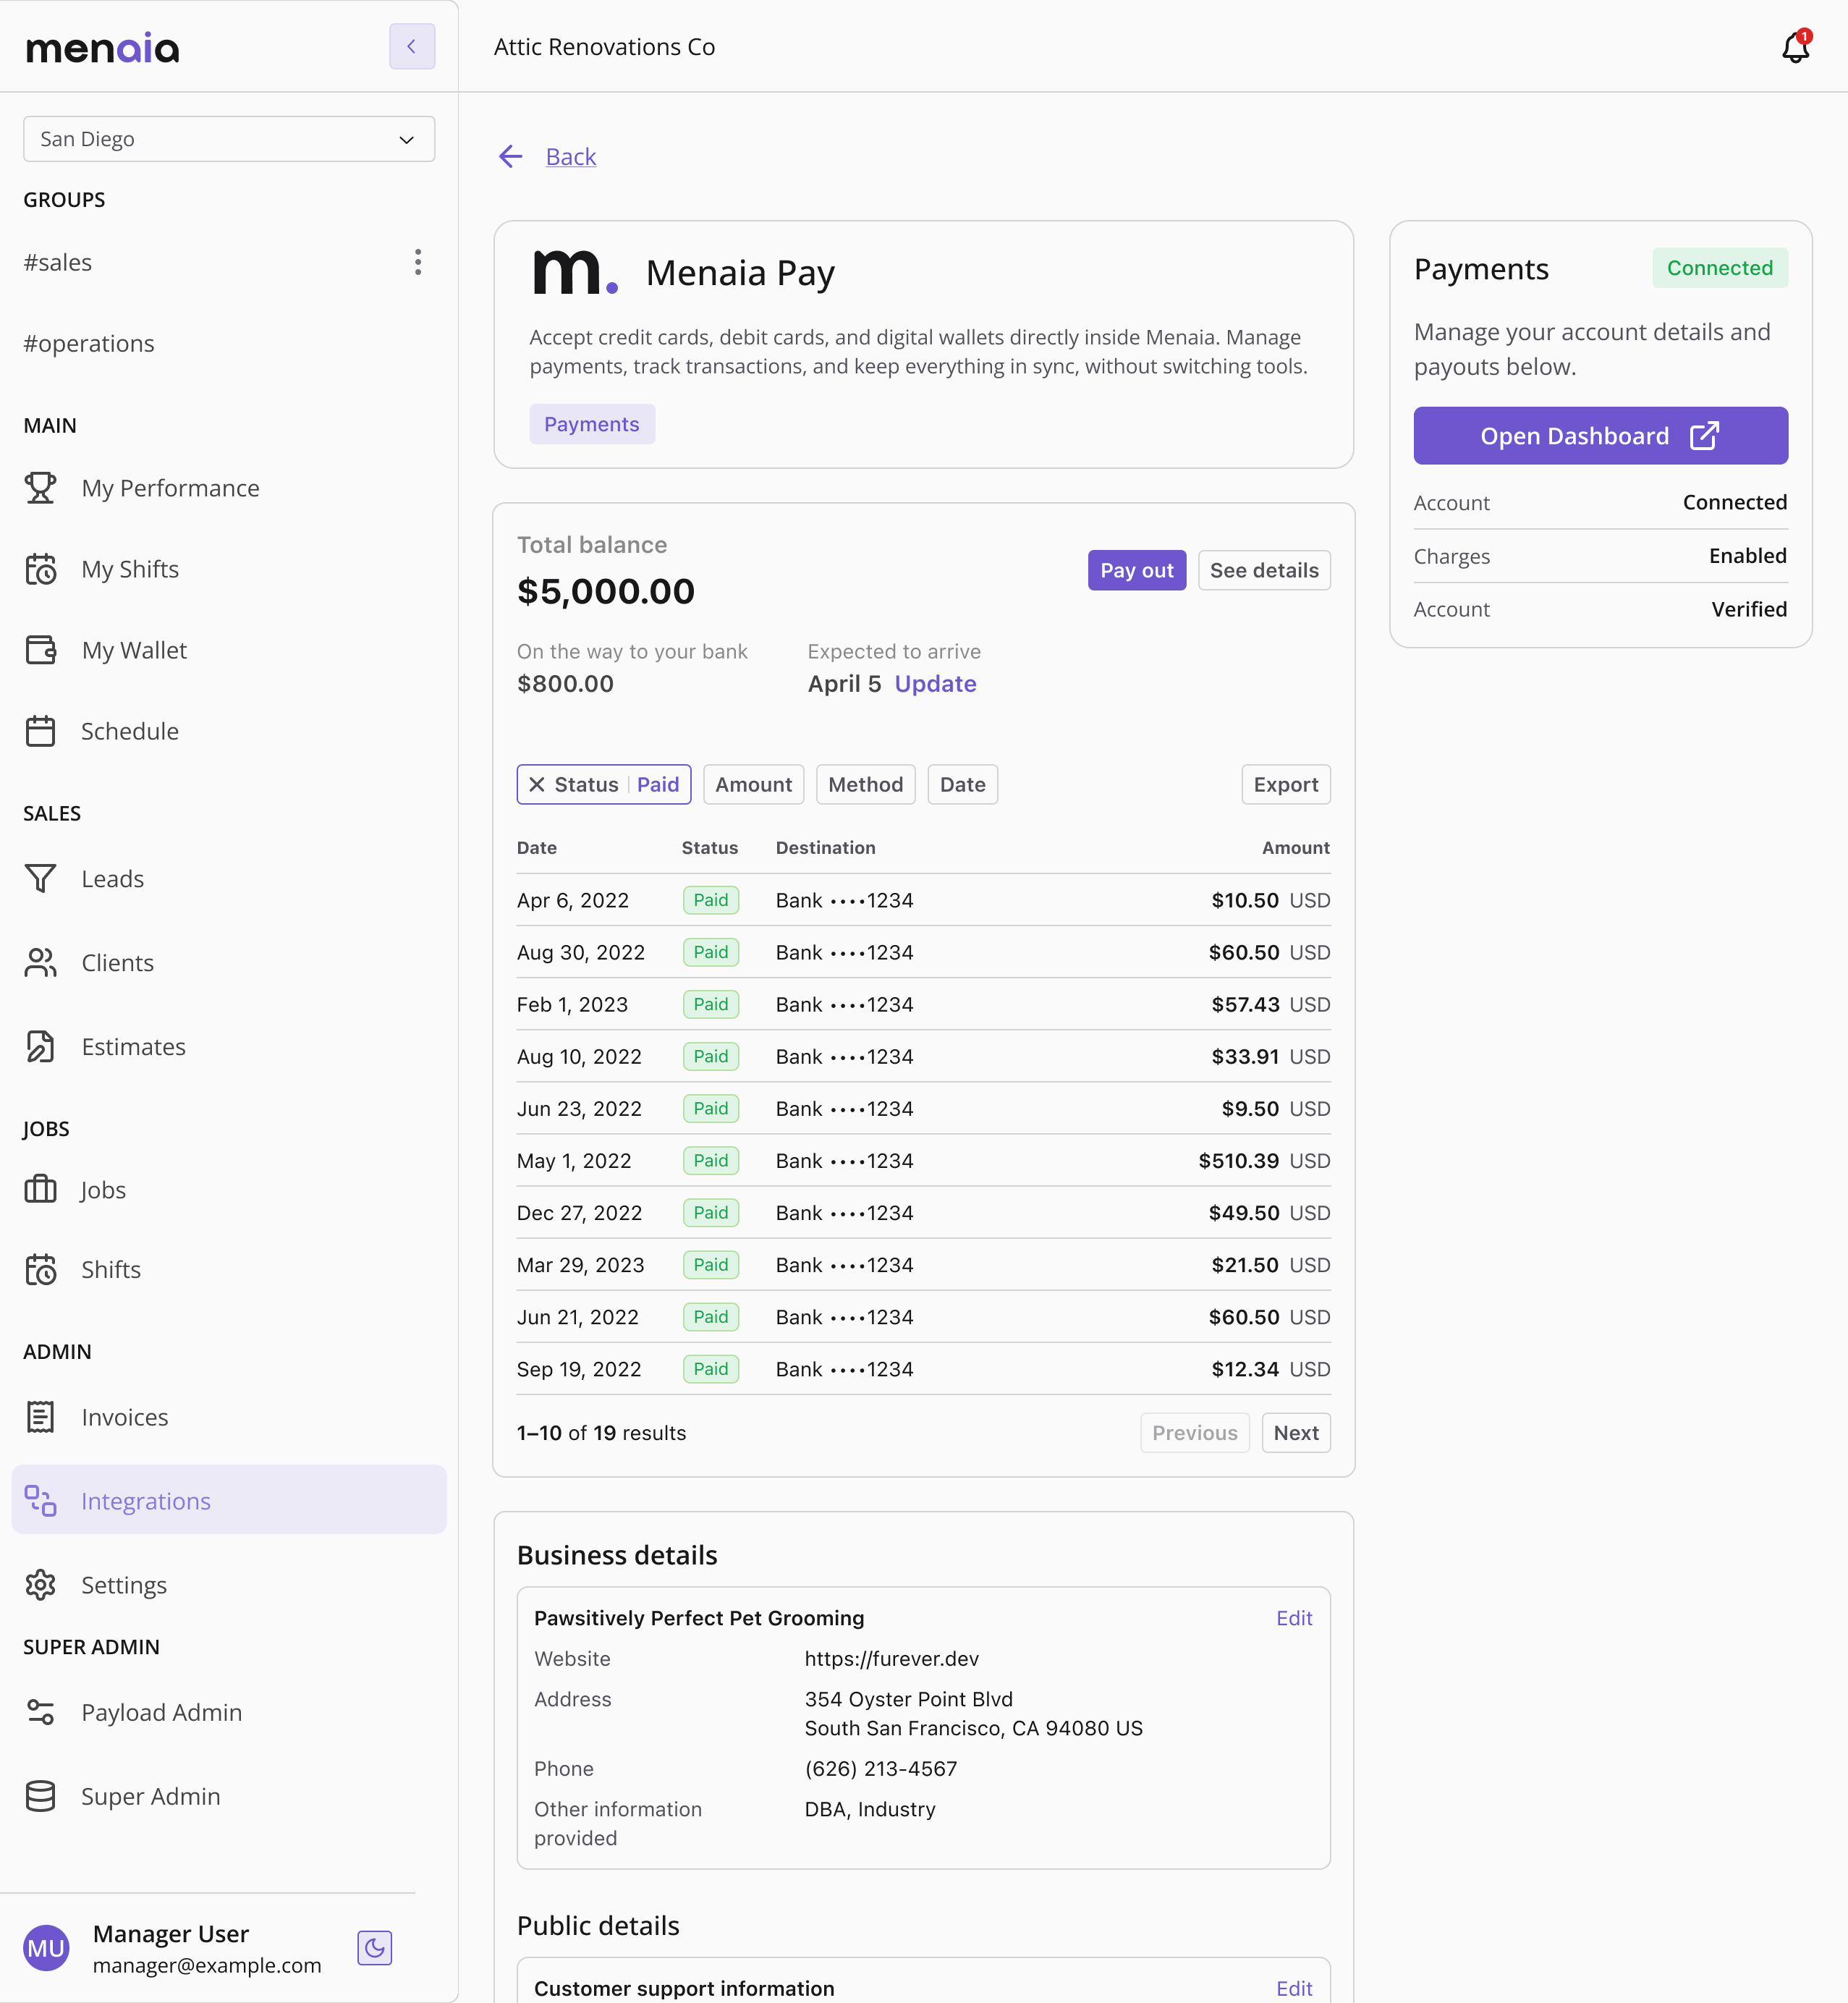The image size is (1848, 2003).
Task: Click the external link icon on Open Dashboard
Action: click(x=1704, y=436)
